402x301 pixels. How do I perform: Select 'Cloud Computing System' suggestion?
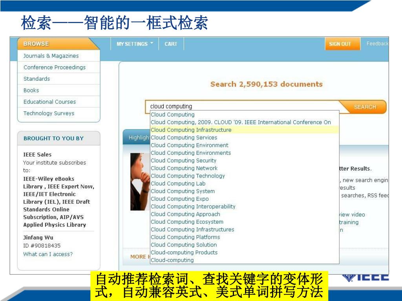click(245, 191)
